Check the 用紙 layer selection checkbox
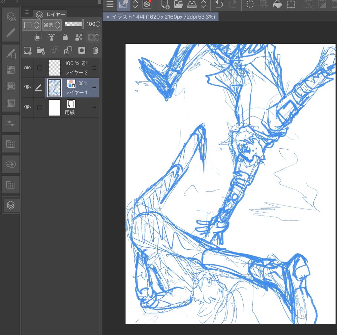The image size is (337, 335). pos(39,107)
